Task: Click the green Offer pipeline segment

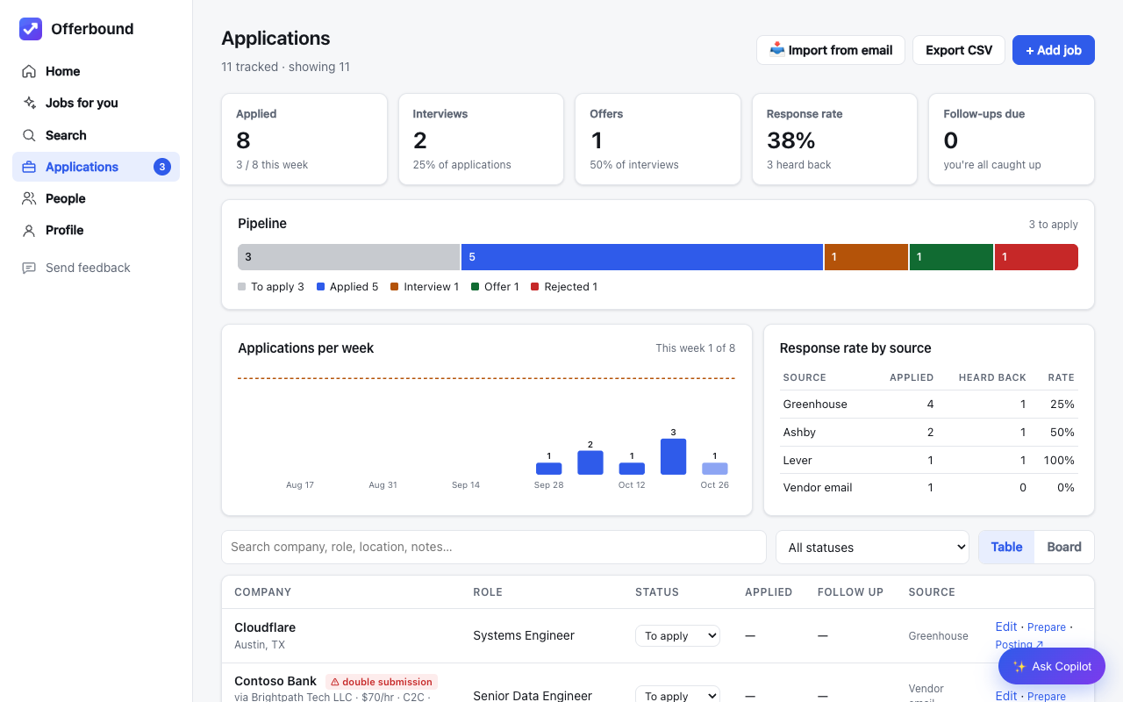Action: 951,257
